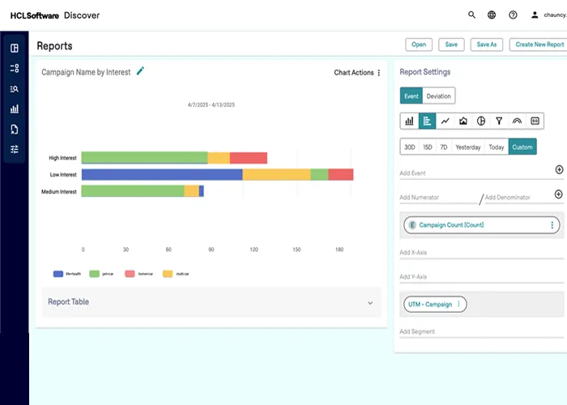
Task: Open the search list icon in sidebar
Action: (15, 89)
